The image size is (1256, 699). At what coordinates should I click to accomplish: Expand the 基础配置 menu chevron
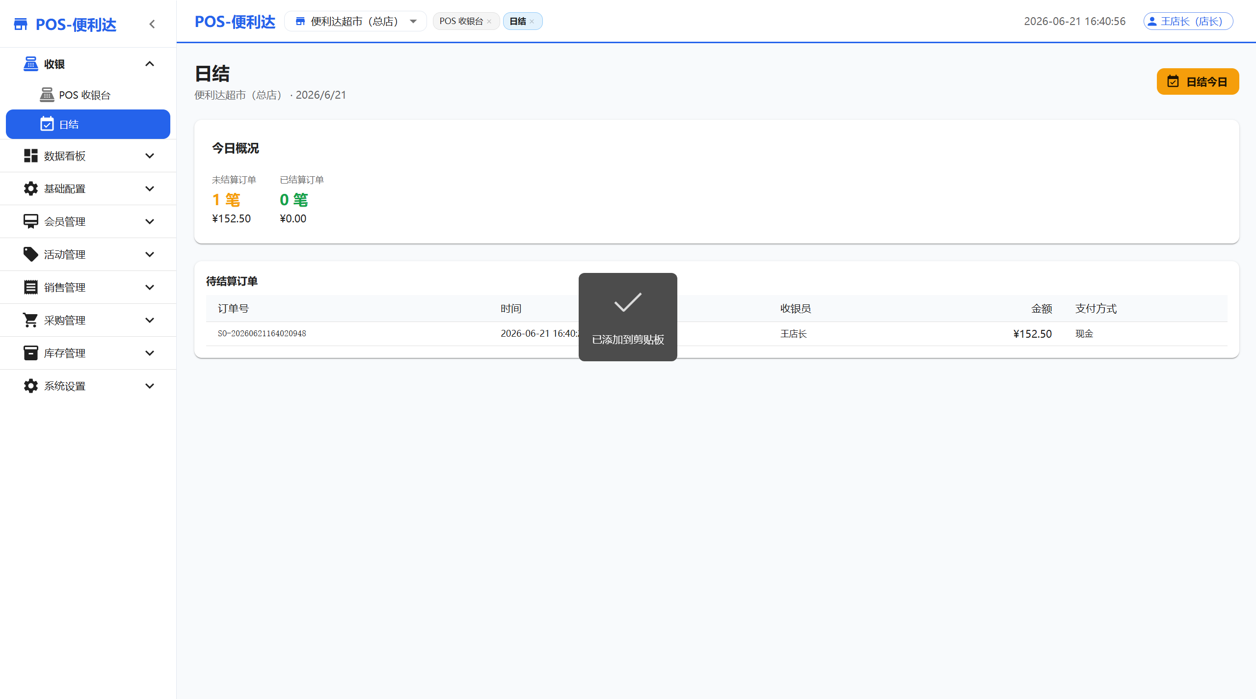[150, 188]
